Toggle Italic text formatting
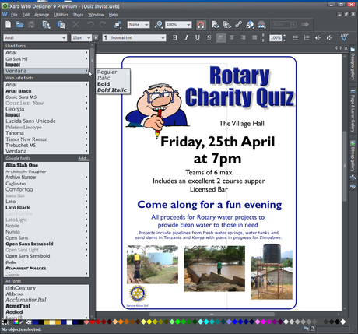358x334 pixels. point(186,38)
